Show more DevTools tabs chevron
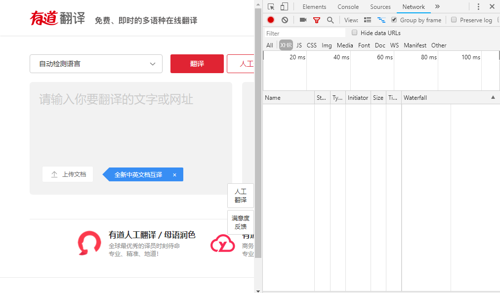 pos(437,6)
